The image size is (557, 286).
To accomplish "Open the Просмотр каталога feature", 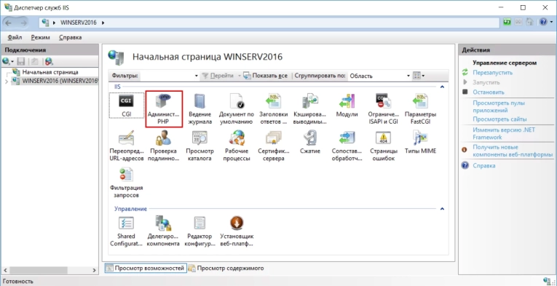I will tap(200, 146).
